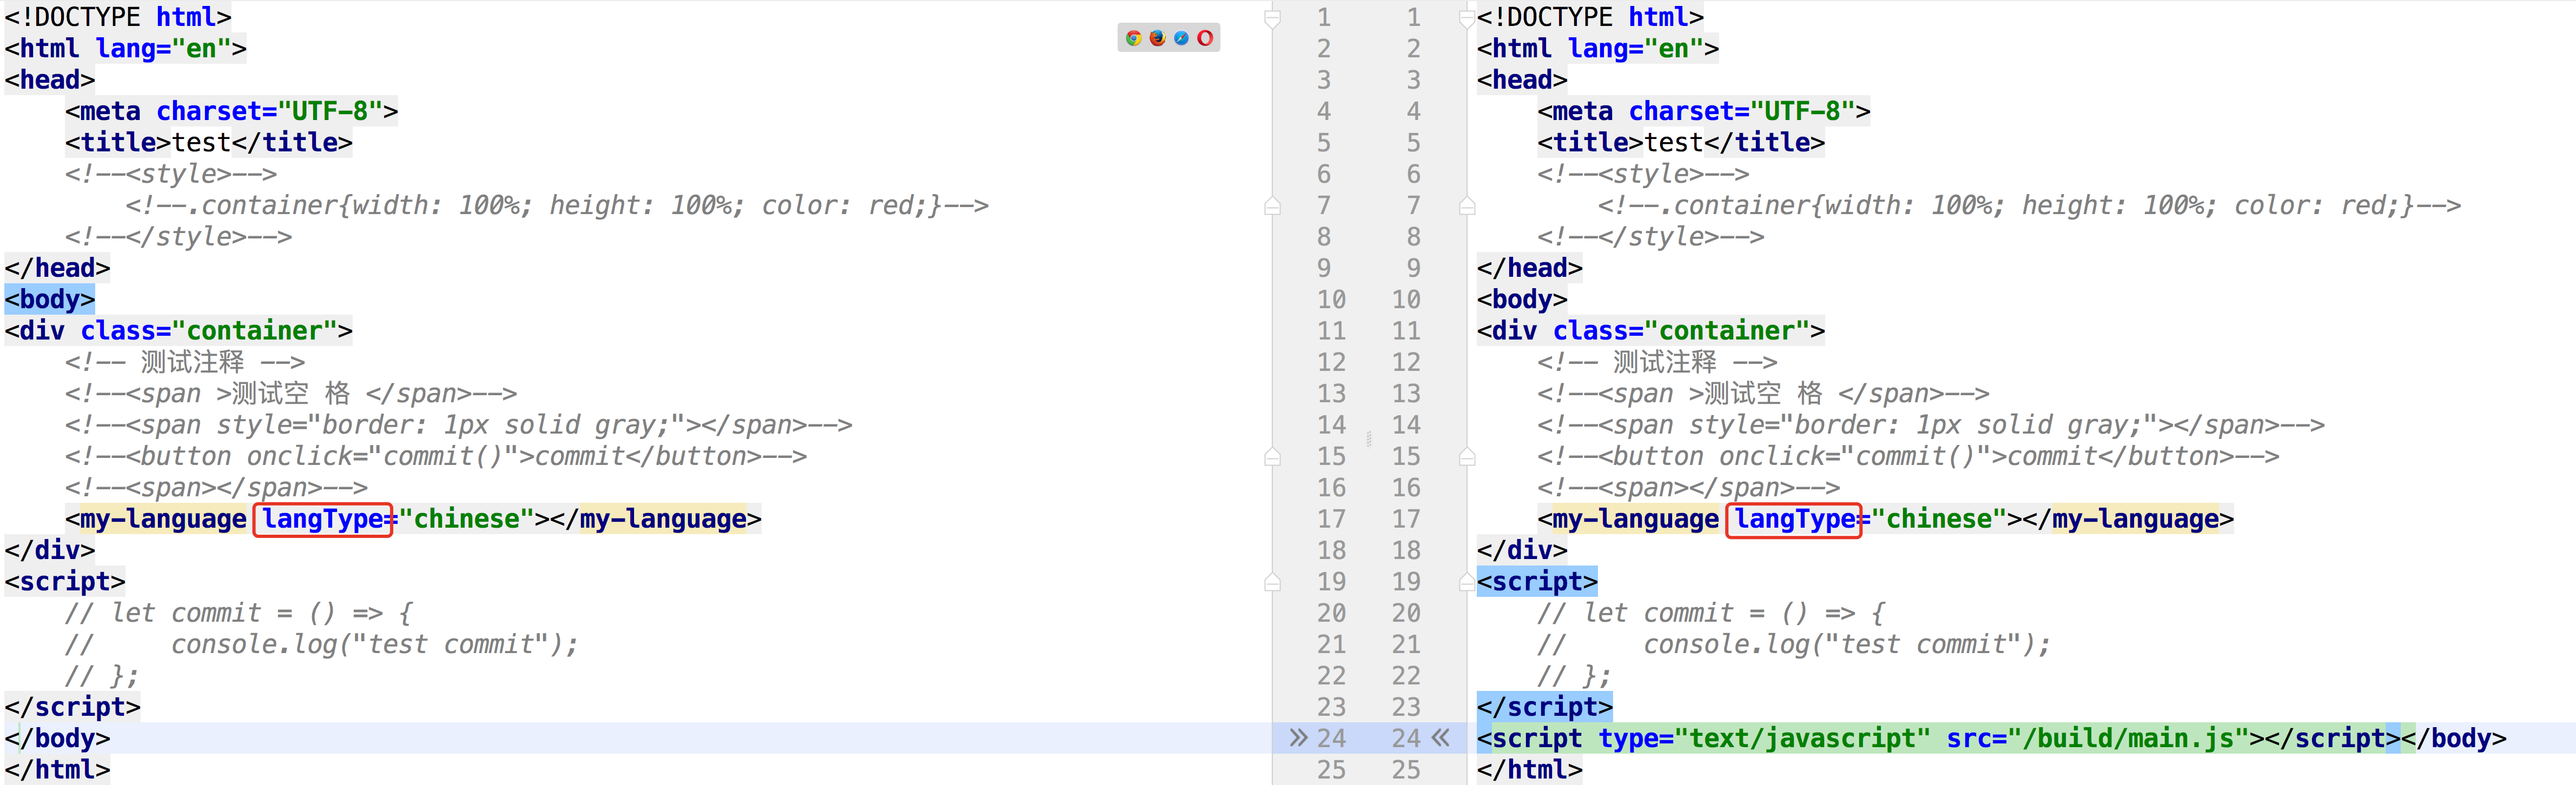Image resolution: width=2576 pixels, height=785 pixels.
Task: Click the meta charset line in left pane
Action: point(232,111)
